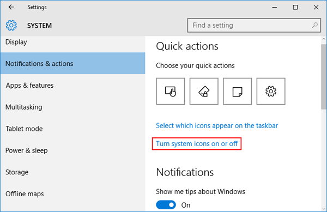Click the Choose your quick actions label
The image size is (327, 212).
[x=195, y=65]
